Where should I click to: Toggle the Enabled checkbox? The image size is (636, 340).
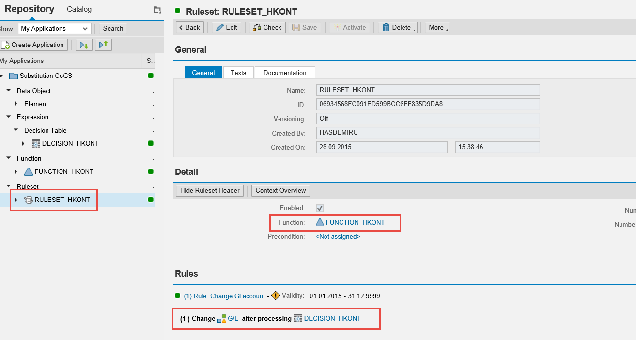pos(320,208)
